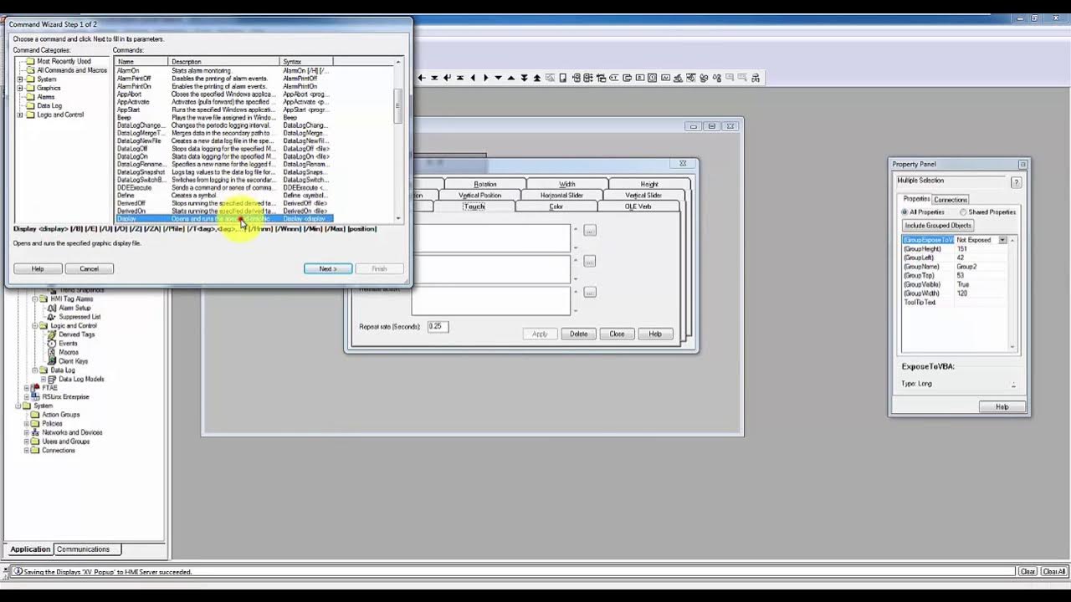Select the Data Log Models icon
The height and width of the screenshot is (602, 1071).
click(52, 379)
